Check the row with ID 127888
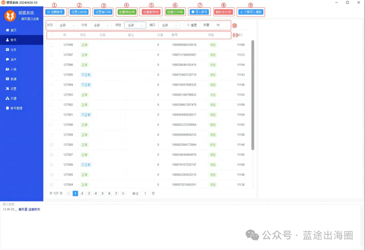The height and width of the screenshot is (250, 365). pos(51,145)
